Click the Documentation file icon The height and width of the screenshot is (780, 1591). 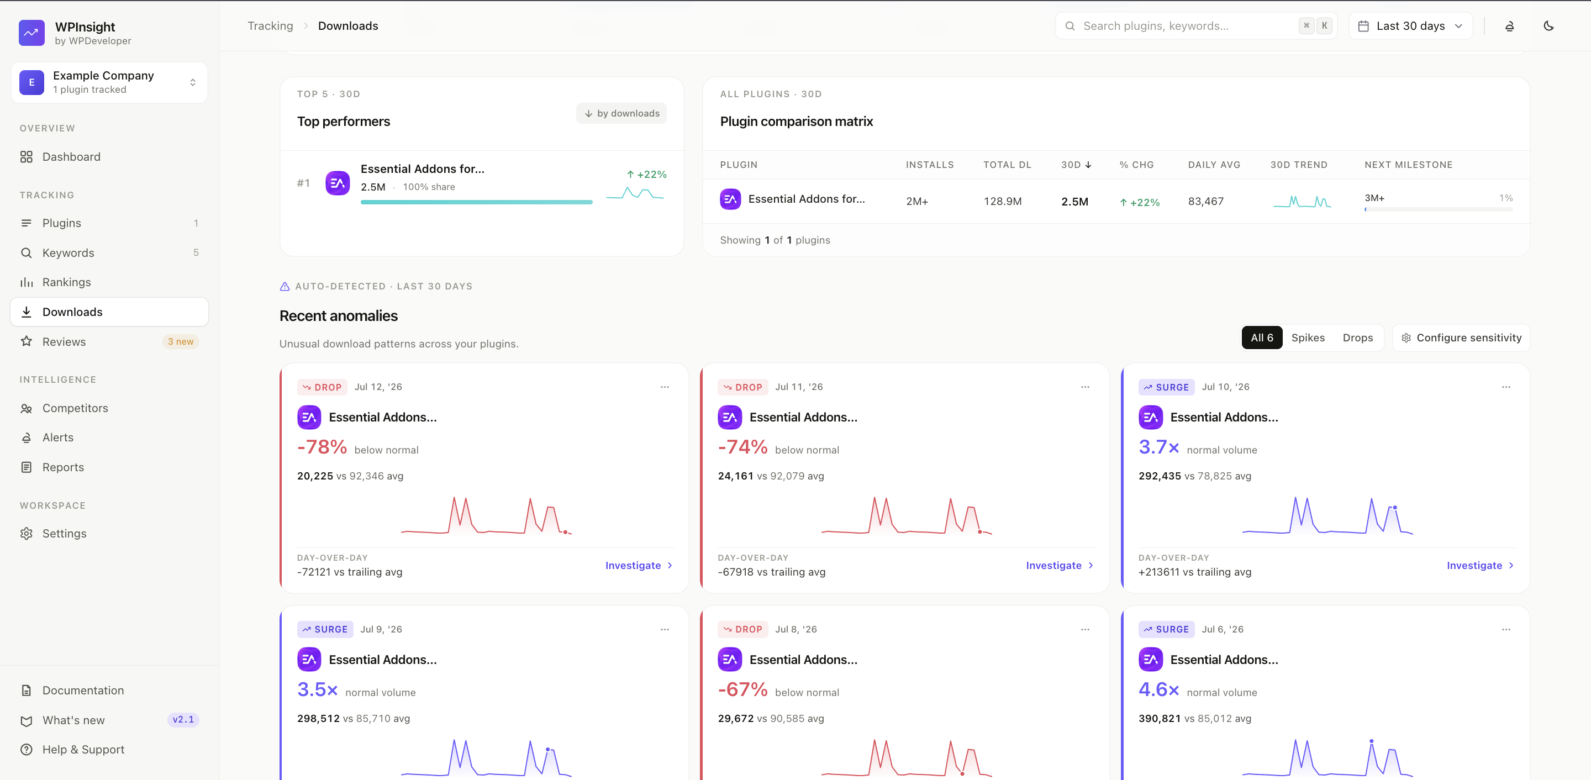click(x=26, y=691)
